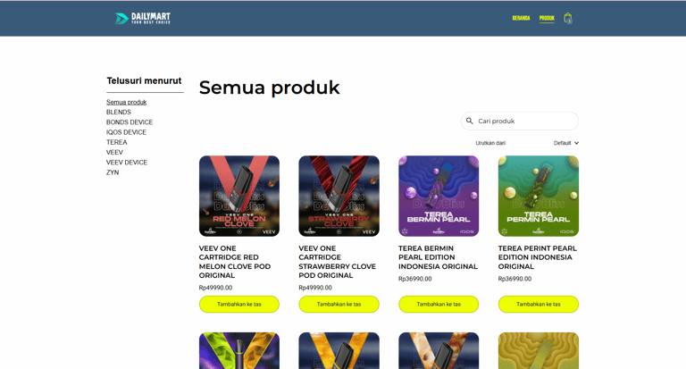The image size is (686, 369).
Task: Select the Produk menu item
Action: coord(547,18)
